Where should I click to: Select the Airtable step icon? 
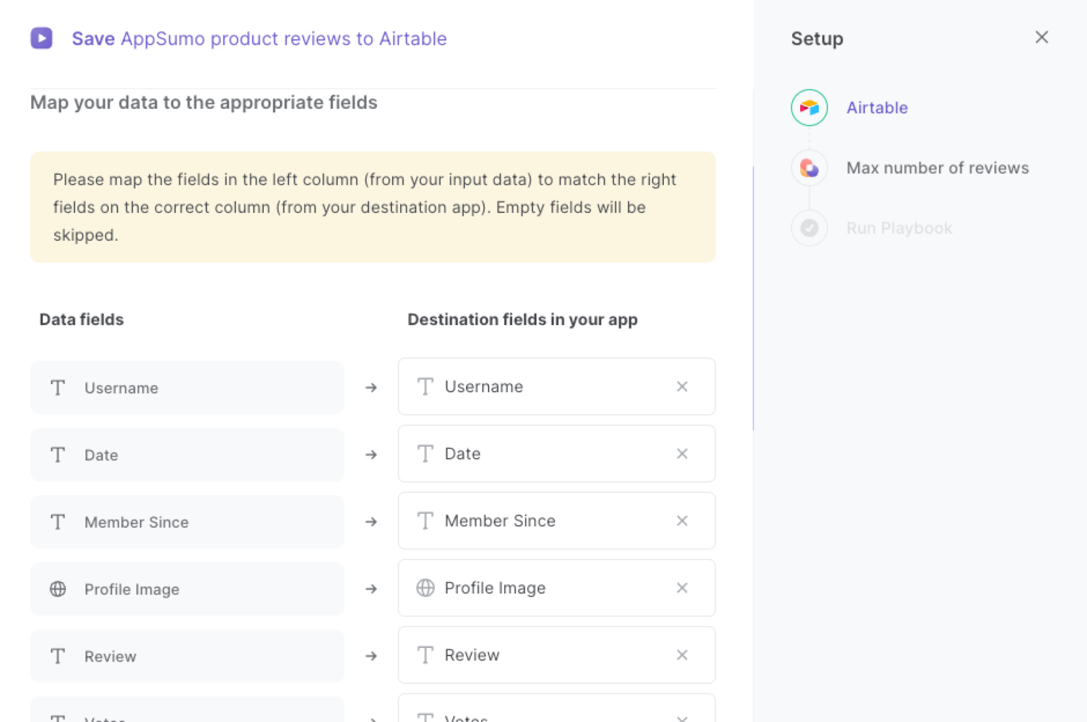809,107
